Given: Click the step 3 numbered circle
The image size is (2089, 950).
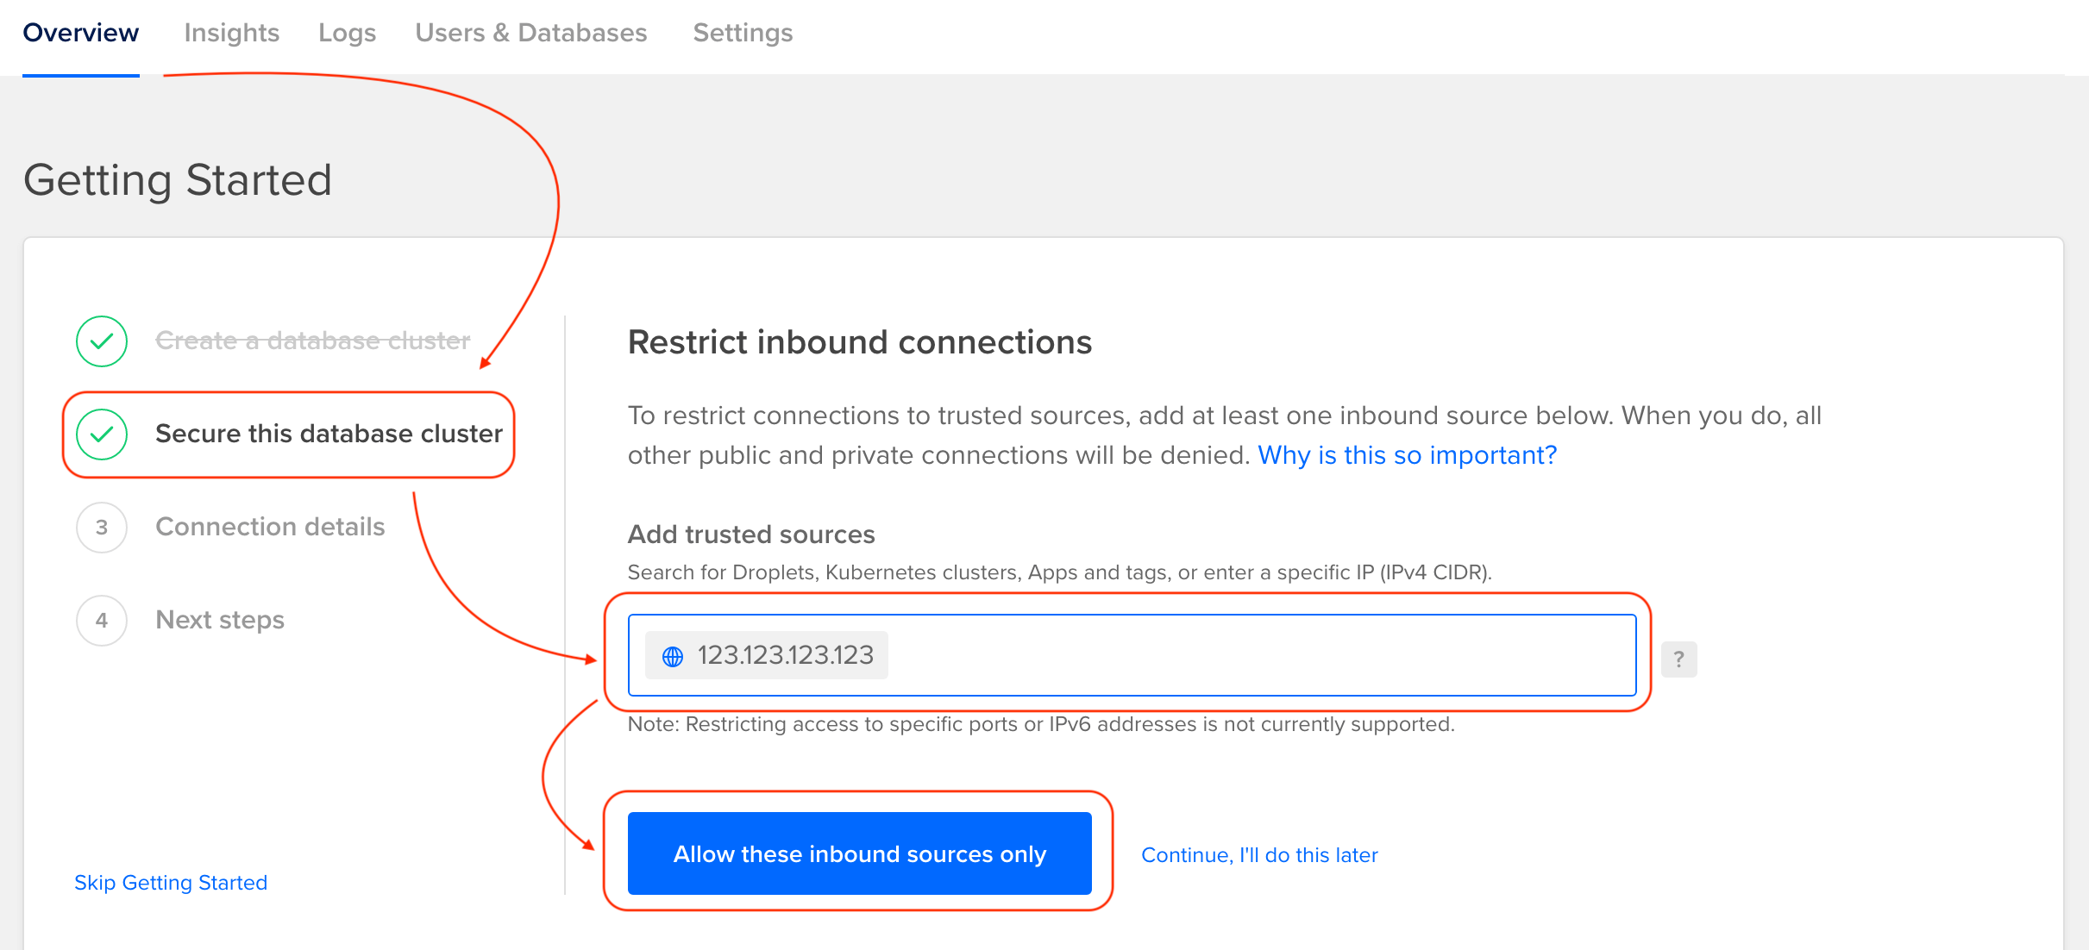Looking at the screenshot, I should (x=101, y=527).
